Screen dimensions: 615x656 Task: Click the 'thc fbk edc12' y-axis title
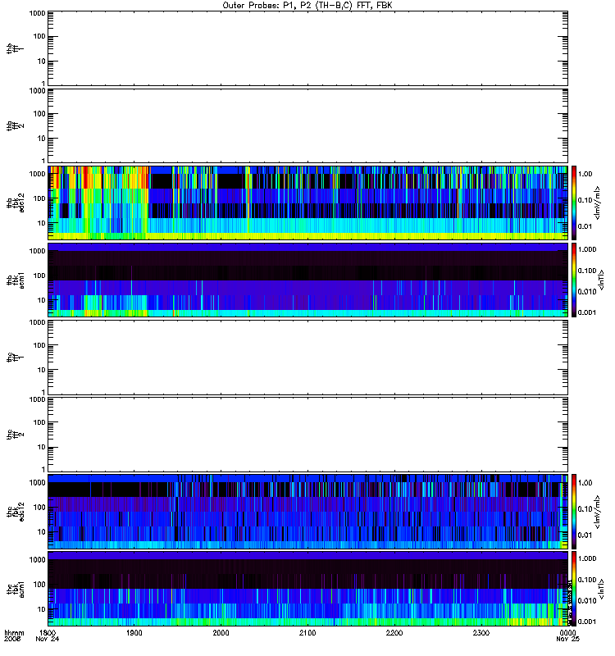pyautogui.click(x=16, y=512)
